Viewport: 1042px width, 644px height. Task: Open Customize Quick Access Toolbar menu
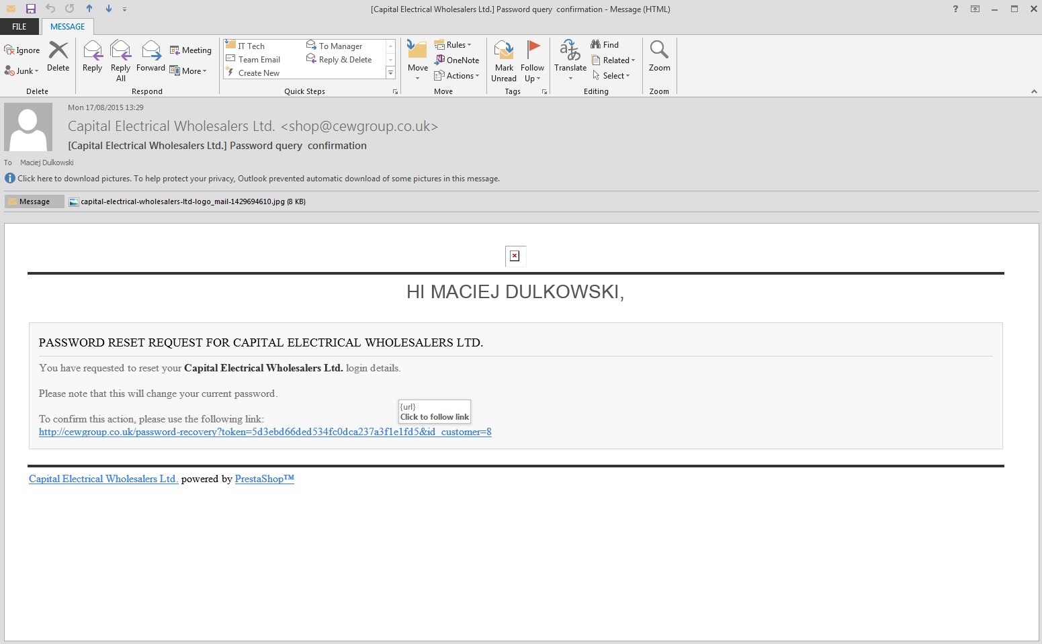pyautogui.click(x=125, y=9)
